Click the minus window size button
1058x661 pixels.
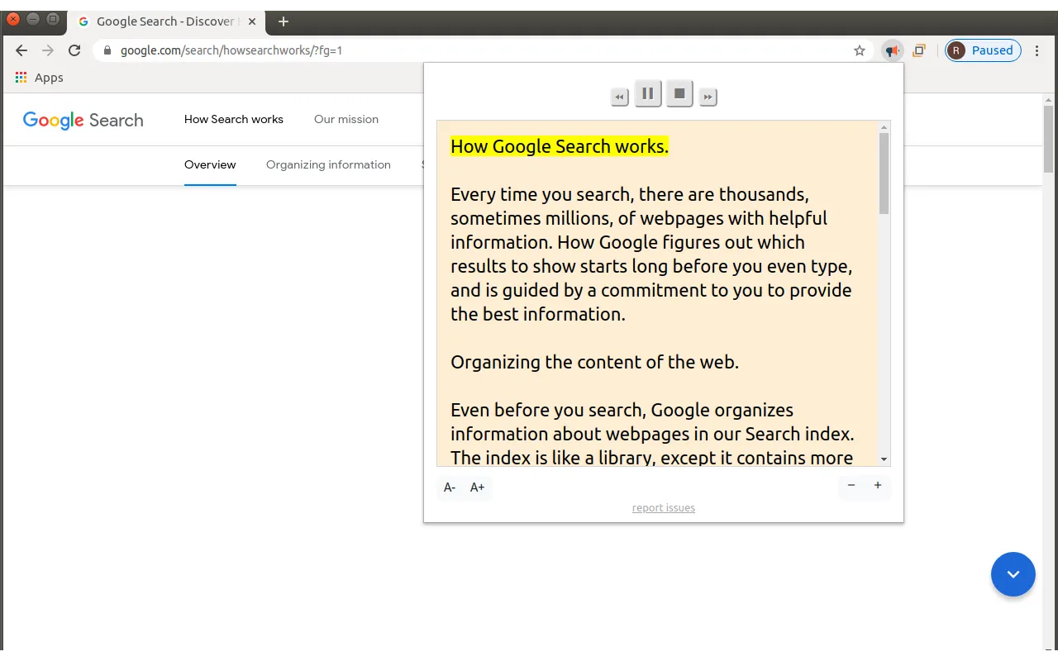[x=851, y=486]
